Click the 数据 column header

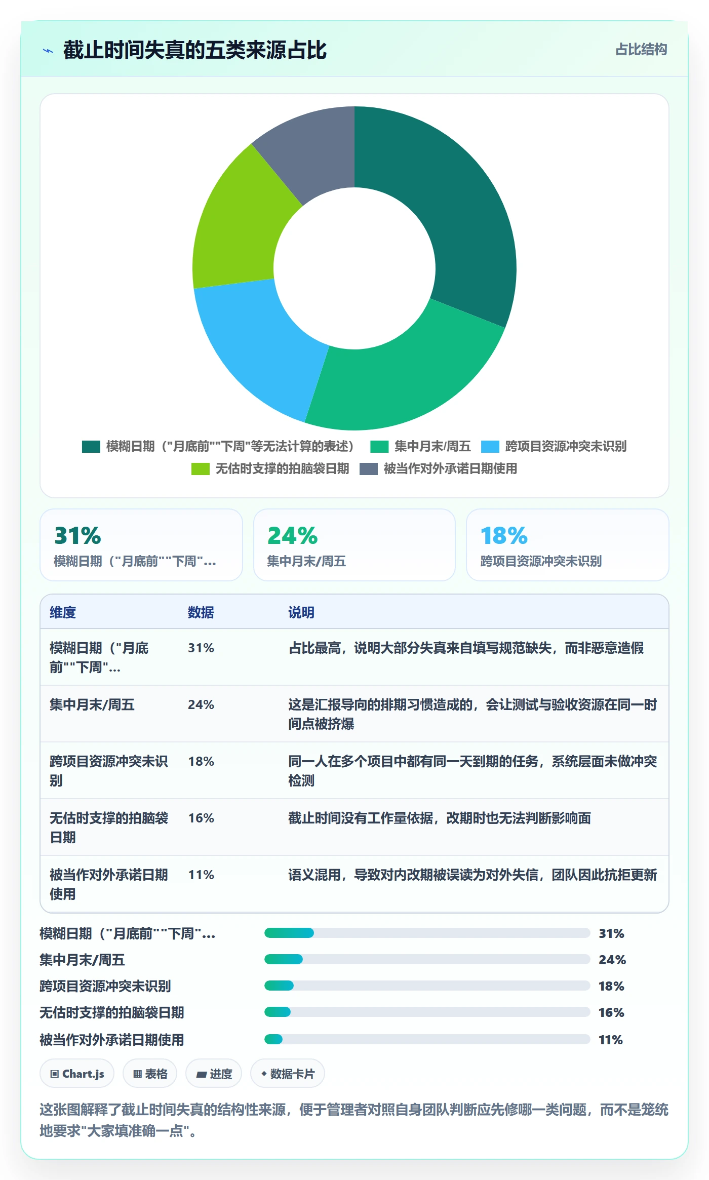pos(201,612)
